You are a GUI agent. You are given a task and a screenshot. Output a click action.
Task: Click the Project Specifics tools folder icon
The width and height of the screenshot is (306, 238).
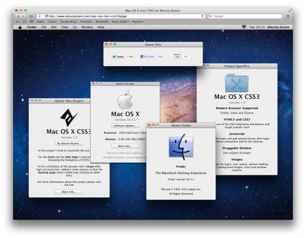point(237,83)
